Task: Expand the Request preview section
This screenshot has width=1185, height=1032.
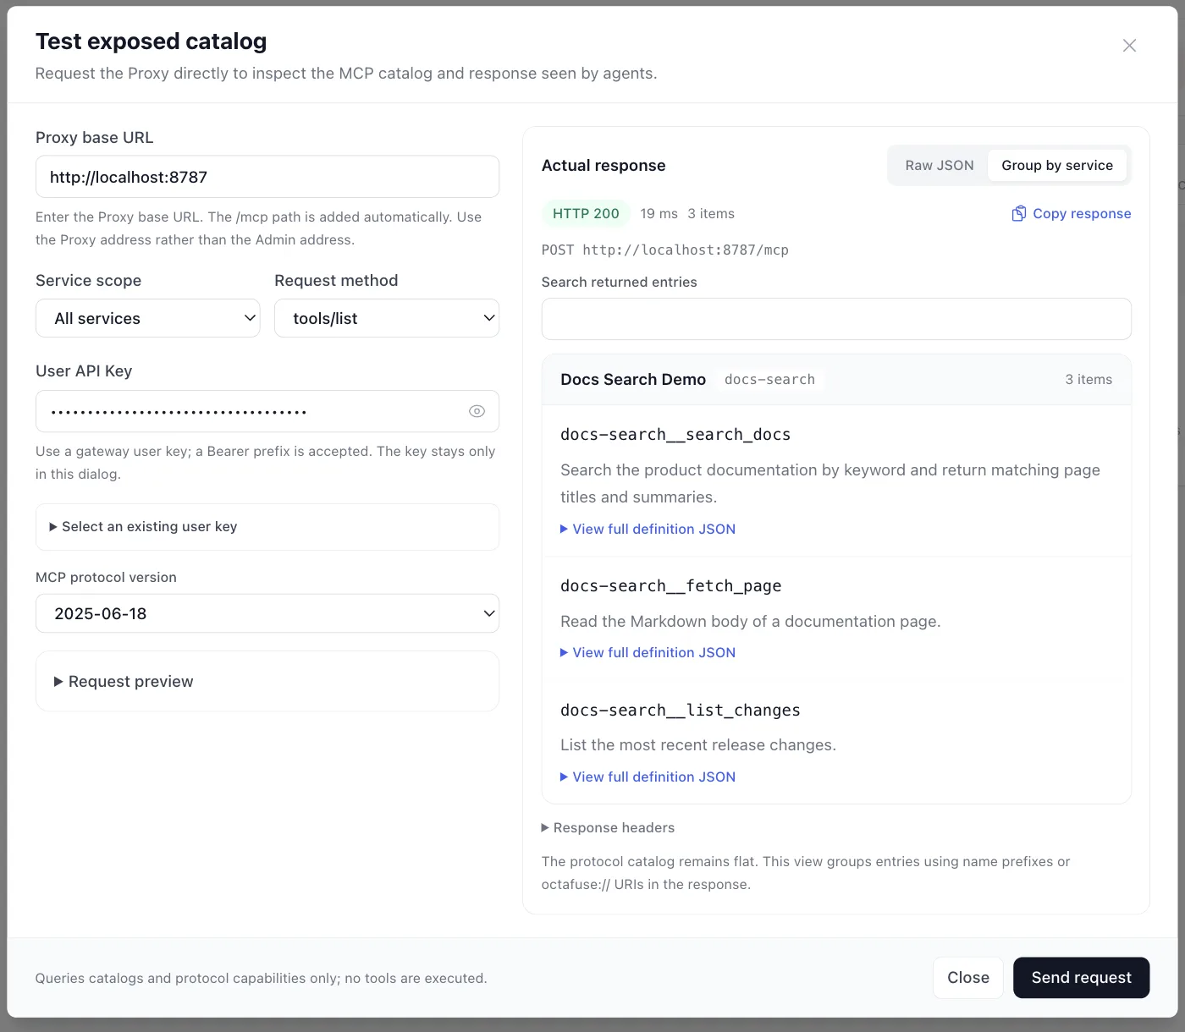Action: (x=267, y=681)
